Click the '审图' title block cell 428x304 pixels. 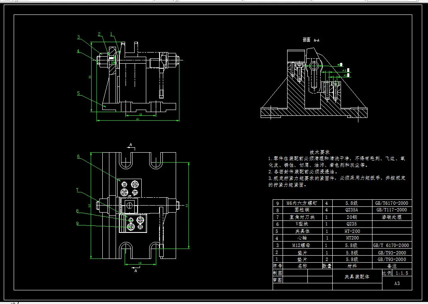(278, 280)
